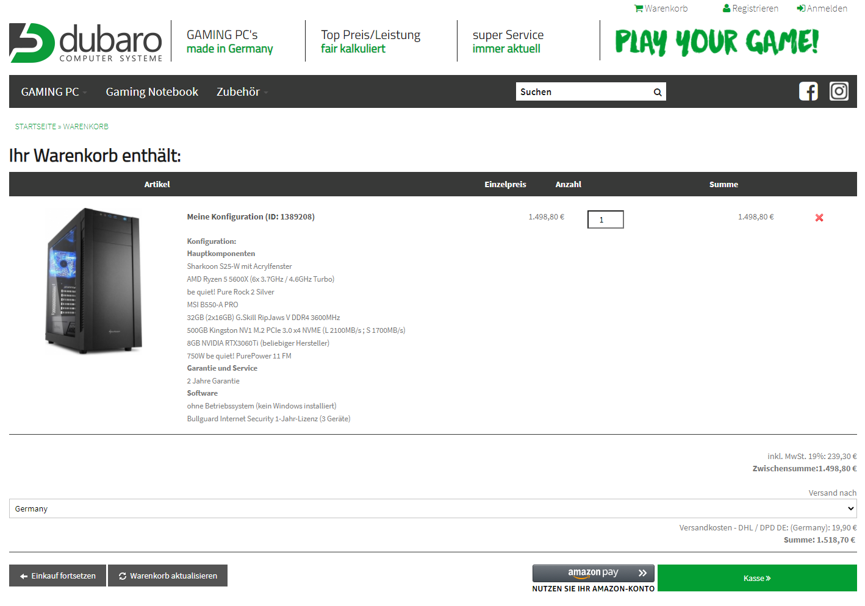Image resolution: width=865 pixels, height=606 pixels.
Task: Open Facebook page icon
Action: 808,91
